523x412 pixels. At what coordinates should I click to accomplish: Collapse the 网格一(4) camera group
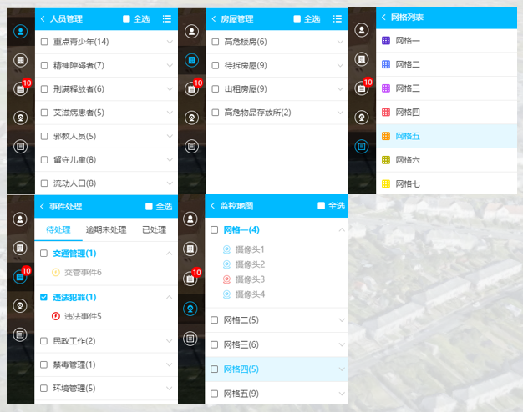click(x=340, y=230)
